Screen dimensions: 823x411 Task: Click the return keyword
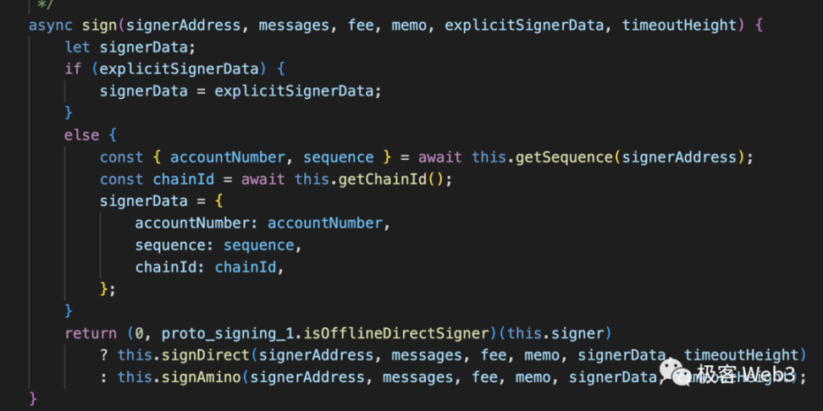pos(91,333)
